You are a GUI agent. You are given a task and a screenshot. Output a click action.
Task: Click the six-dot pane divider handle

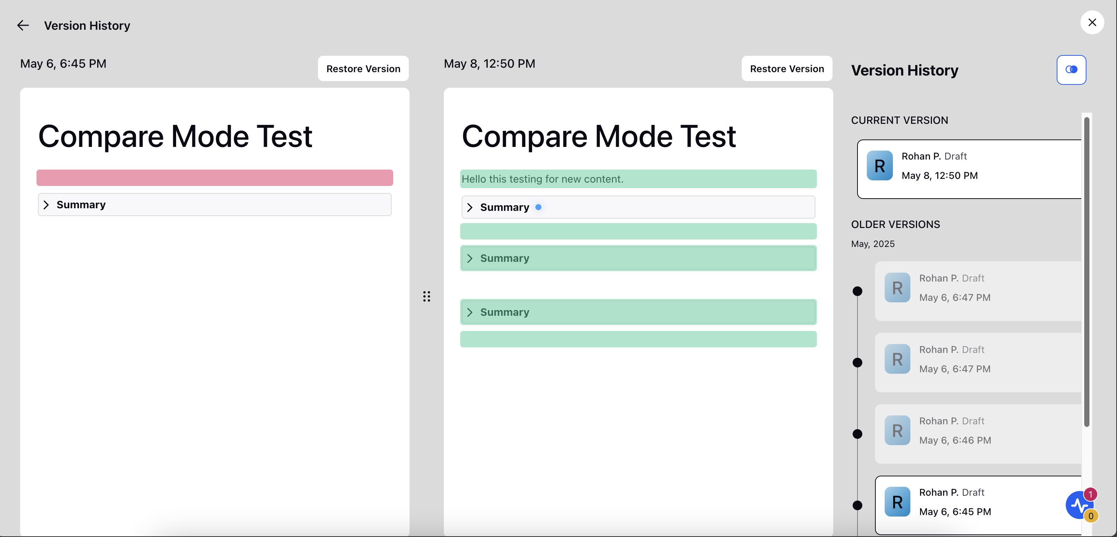[x=427, y=296]
